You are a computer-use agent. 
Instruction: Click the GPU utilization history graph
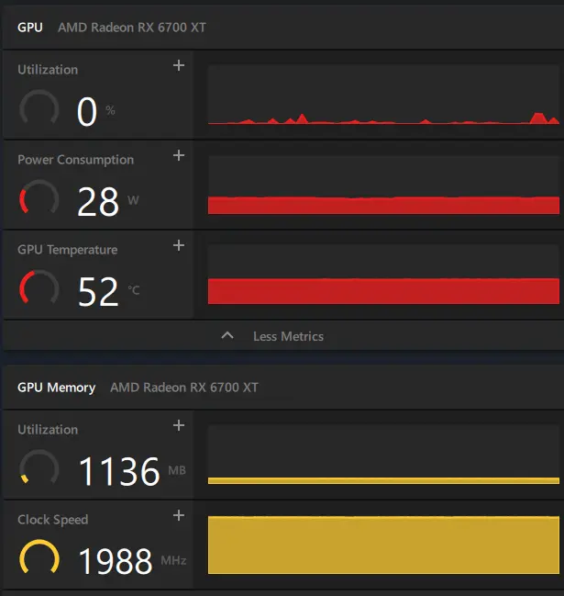pyautogui.click(x=383, y=95)
